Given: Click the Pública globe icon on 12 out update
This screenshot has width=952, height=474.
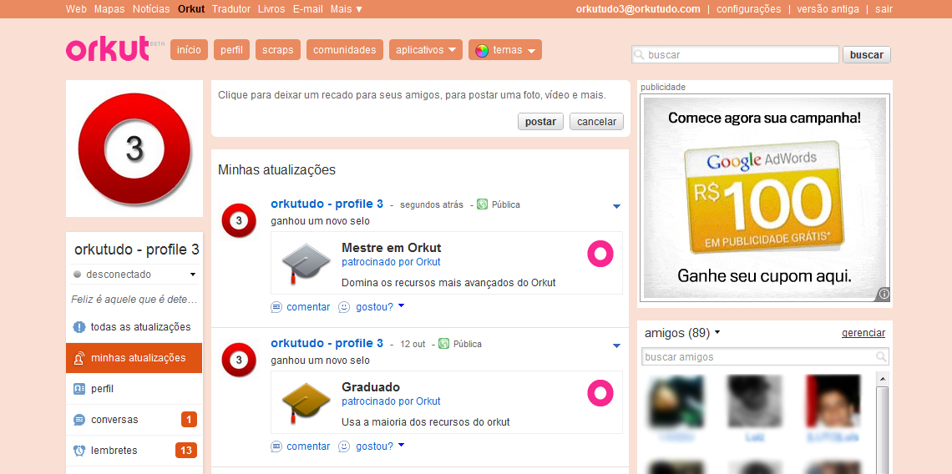Looking at the screenshot, I should [443, 344].
